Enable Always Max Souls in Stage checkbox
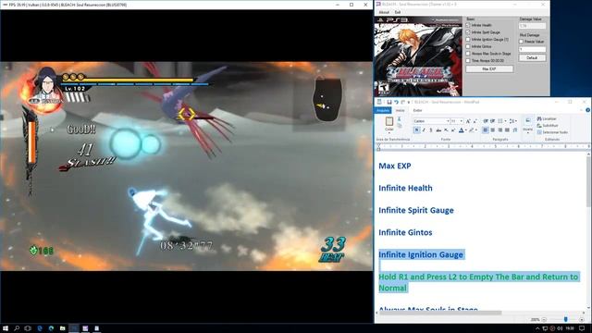 point(468,54)
